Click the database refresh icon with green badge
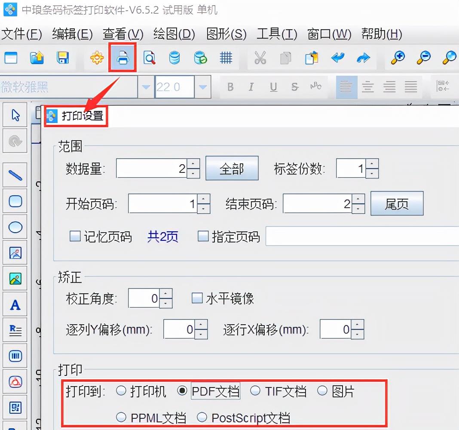 tap(201, 58)
